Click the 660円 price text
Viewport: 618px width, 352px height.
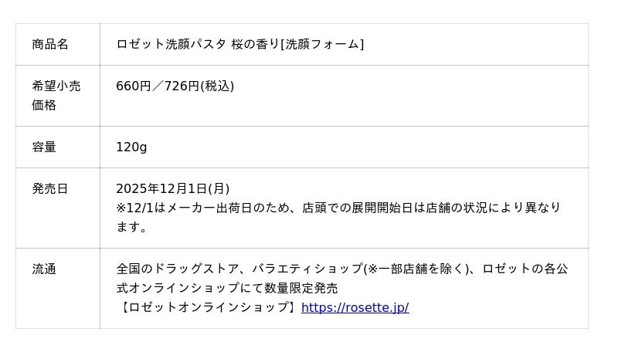click(x=133, y=86)
